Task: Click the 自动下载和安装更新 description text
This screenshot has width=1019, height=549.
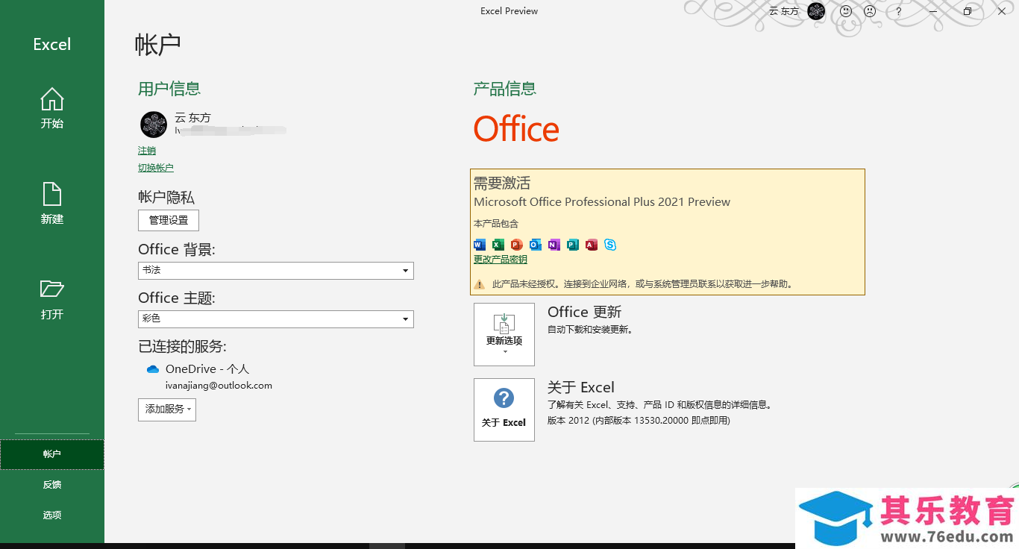Action: (x=590, y=330)
